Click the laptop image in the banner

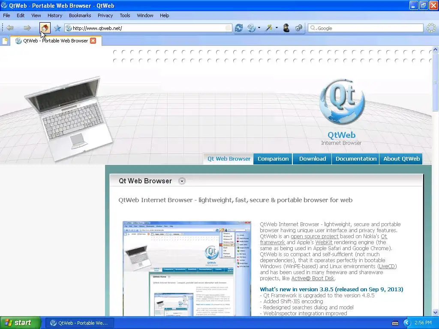pyautogui.click(x=69, y=119)
